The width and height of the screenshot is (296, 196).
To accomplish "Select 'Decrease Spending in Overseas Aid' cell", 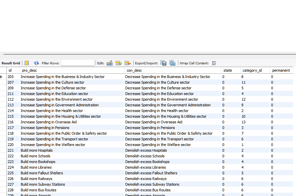I will 153,122.
